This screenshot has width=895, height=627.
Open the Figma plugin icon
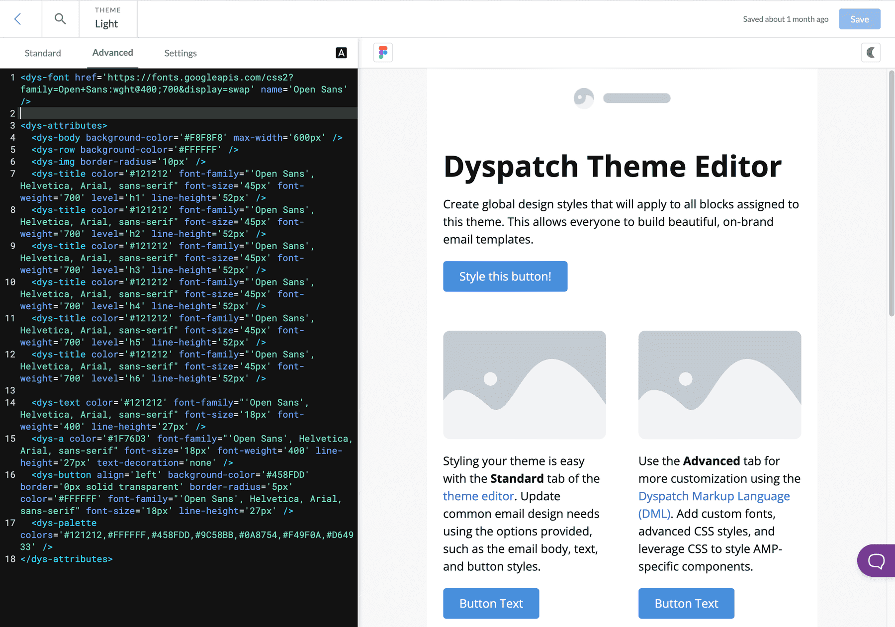point(383,53)
